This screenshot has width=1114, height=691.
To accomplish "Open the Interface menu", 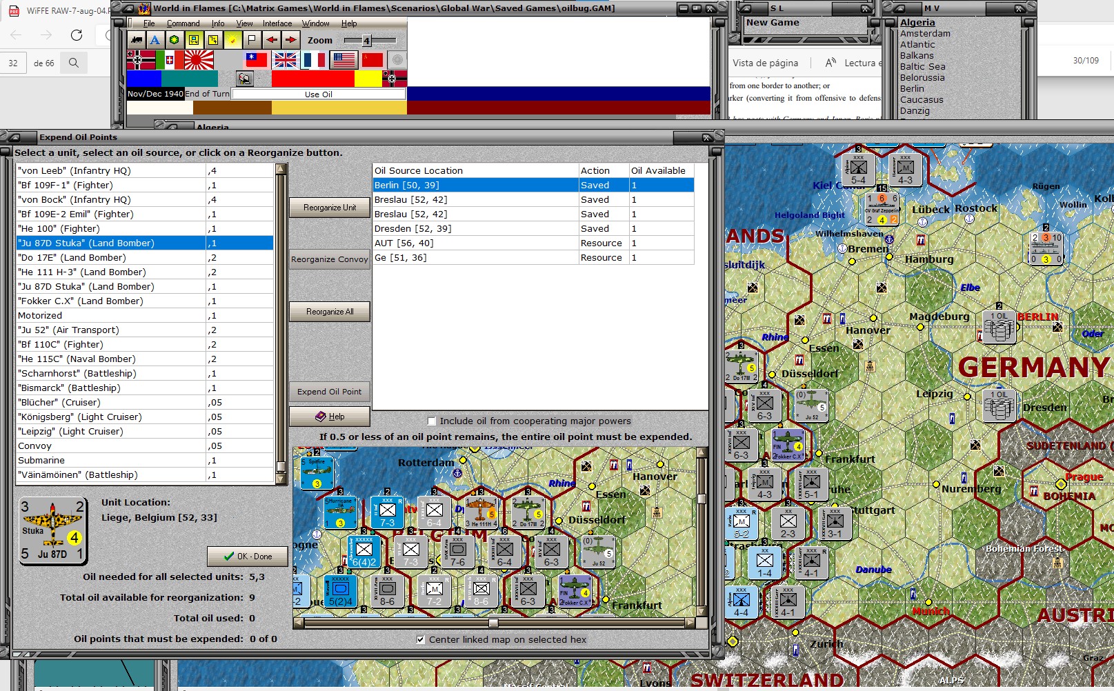I will click(277, 23).
